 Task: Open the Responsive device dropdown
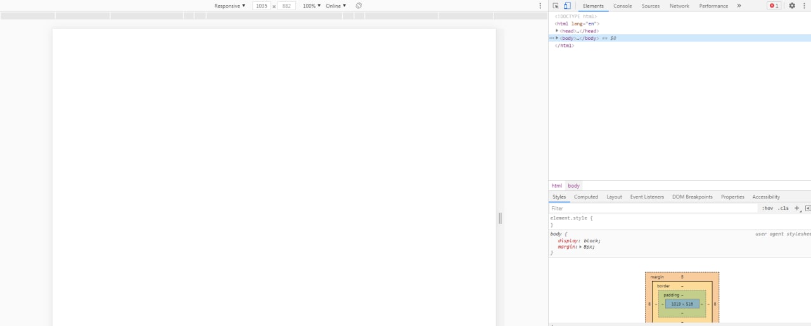click(x=229, y=6)
